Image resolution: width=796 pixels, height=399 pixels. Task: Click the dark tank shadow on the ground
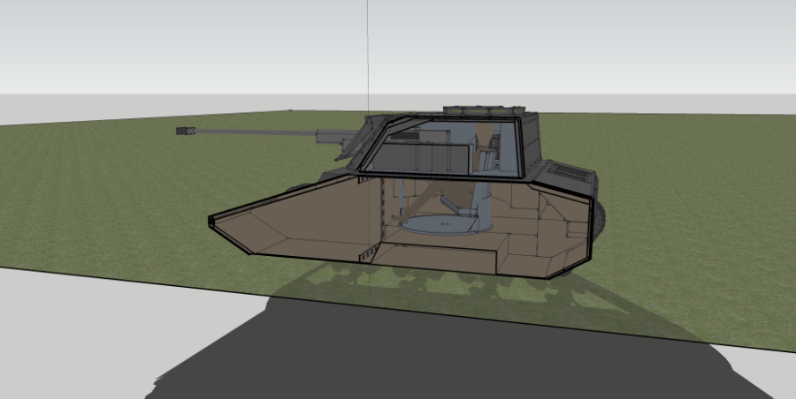coord(442,353)
